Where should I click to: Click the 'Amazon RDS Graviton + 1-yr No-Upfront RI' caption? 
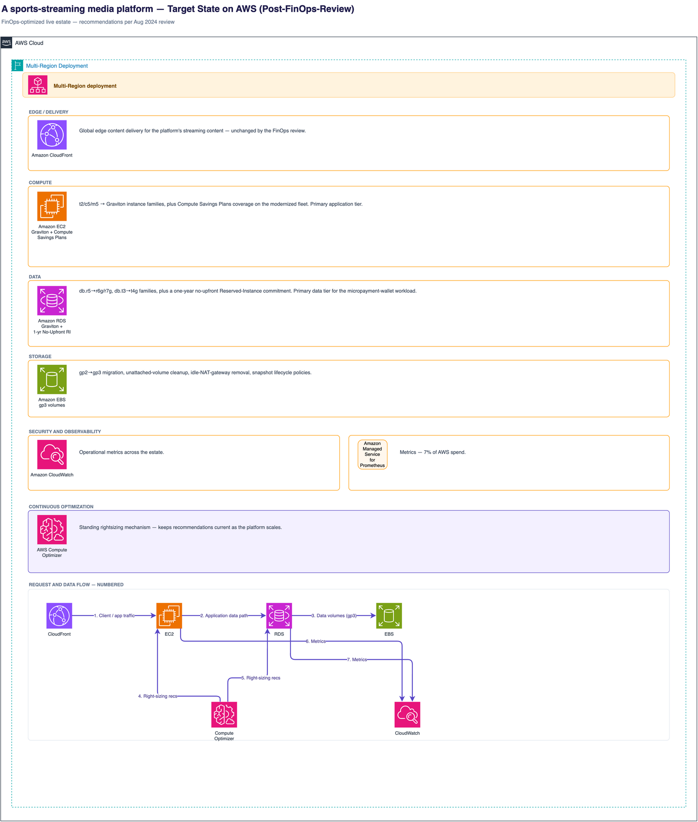[x=52, y=326]
